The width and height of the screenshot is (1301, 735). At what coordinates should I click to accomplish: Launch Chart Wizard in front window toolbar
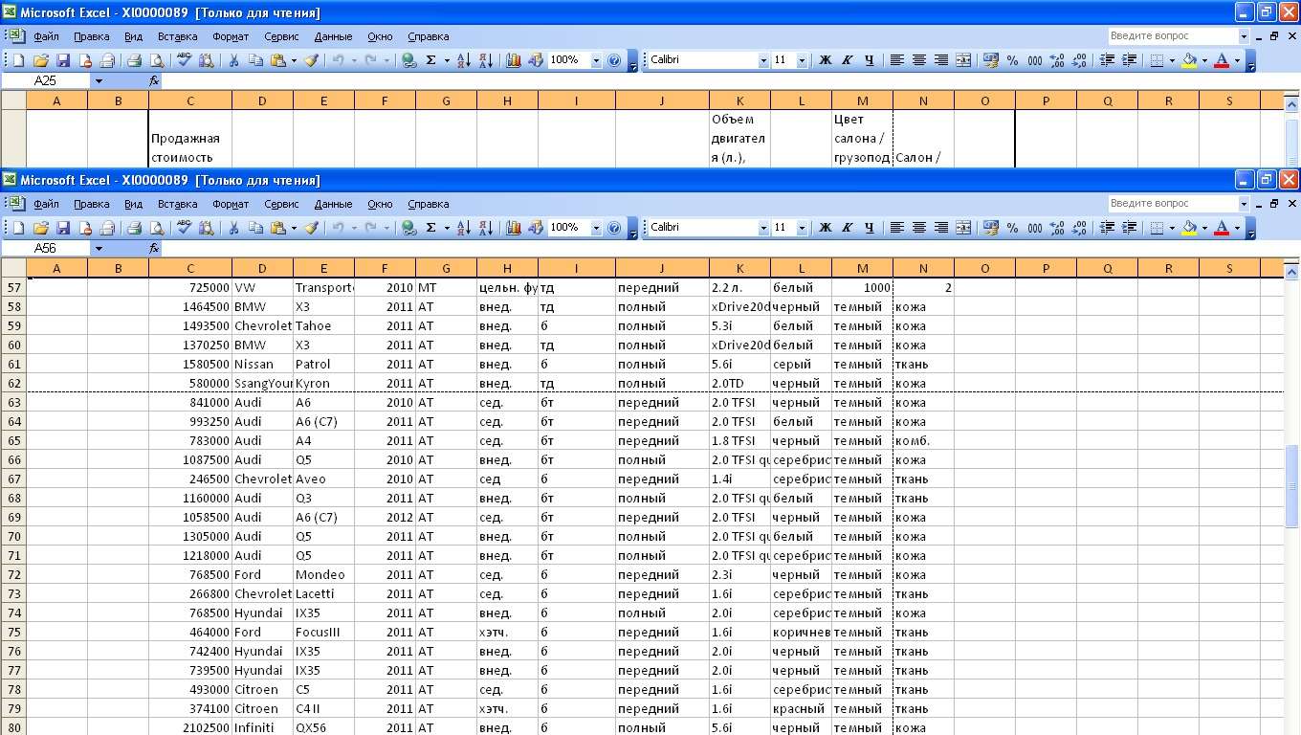click(513, 228)
